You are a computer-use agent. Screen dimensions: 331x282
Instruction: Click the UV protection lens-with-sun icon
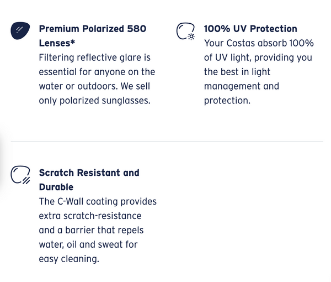(185, 32)
